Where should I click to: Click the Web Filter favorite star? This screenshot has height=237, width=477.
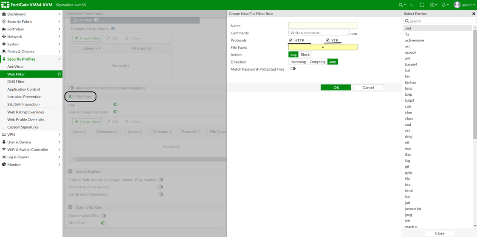point(59,74)
